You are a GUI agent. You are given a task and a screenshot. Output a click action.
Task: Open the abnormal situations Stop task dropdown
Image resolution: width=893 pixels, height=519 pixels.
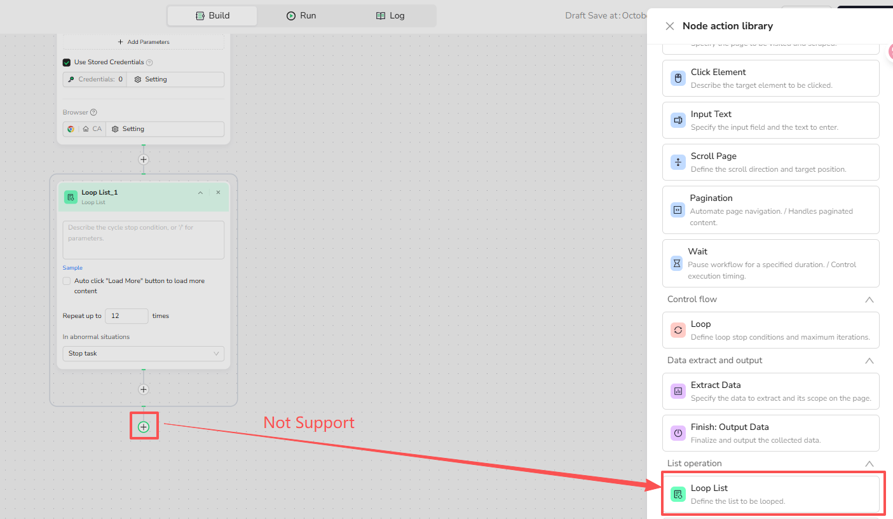pyautogui.click(x=143, y=354)
